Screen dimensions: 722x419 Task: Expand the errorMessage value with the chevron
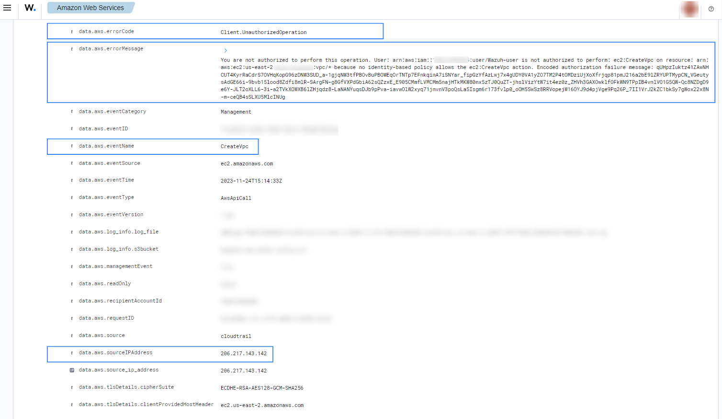pyautogui.click(x=226, y=50)
